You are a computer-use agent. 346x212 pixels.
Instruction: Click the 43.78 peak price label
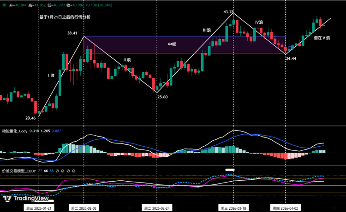(229, 12)
